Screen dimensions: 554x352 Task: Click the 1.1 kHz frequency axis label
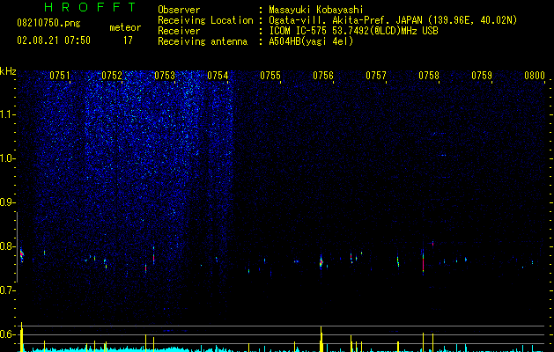click(x=8, y=114)
